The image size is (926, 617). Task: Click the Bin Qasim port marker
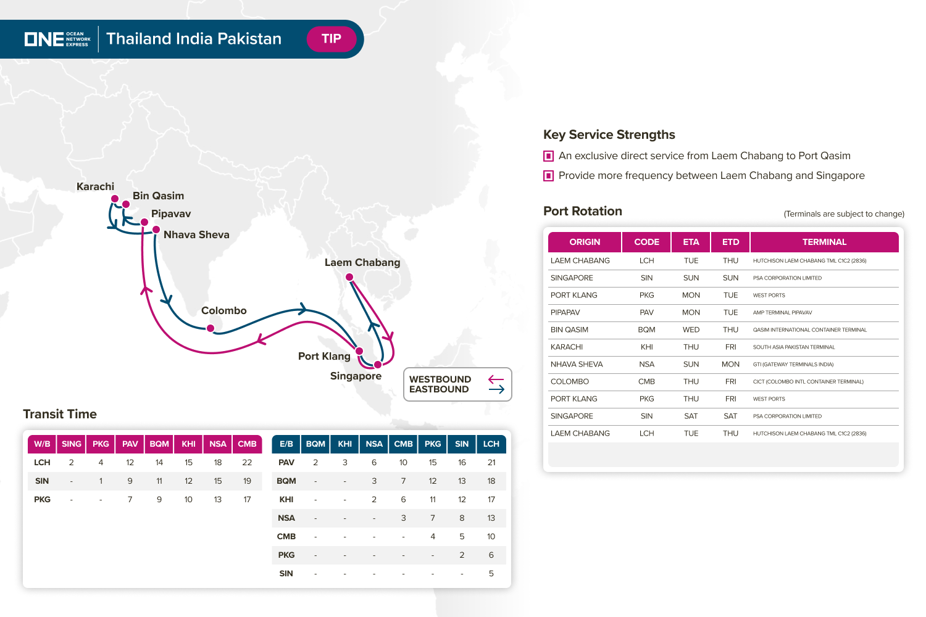click(x=126, y=204)
